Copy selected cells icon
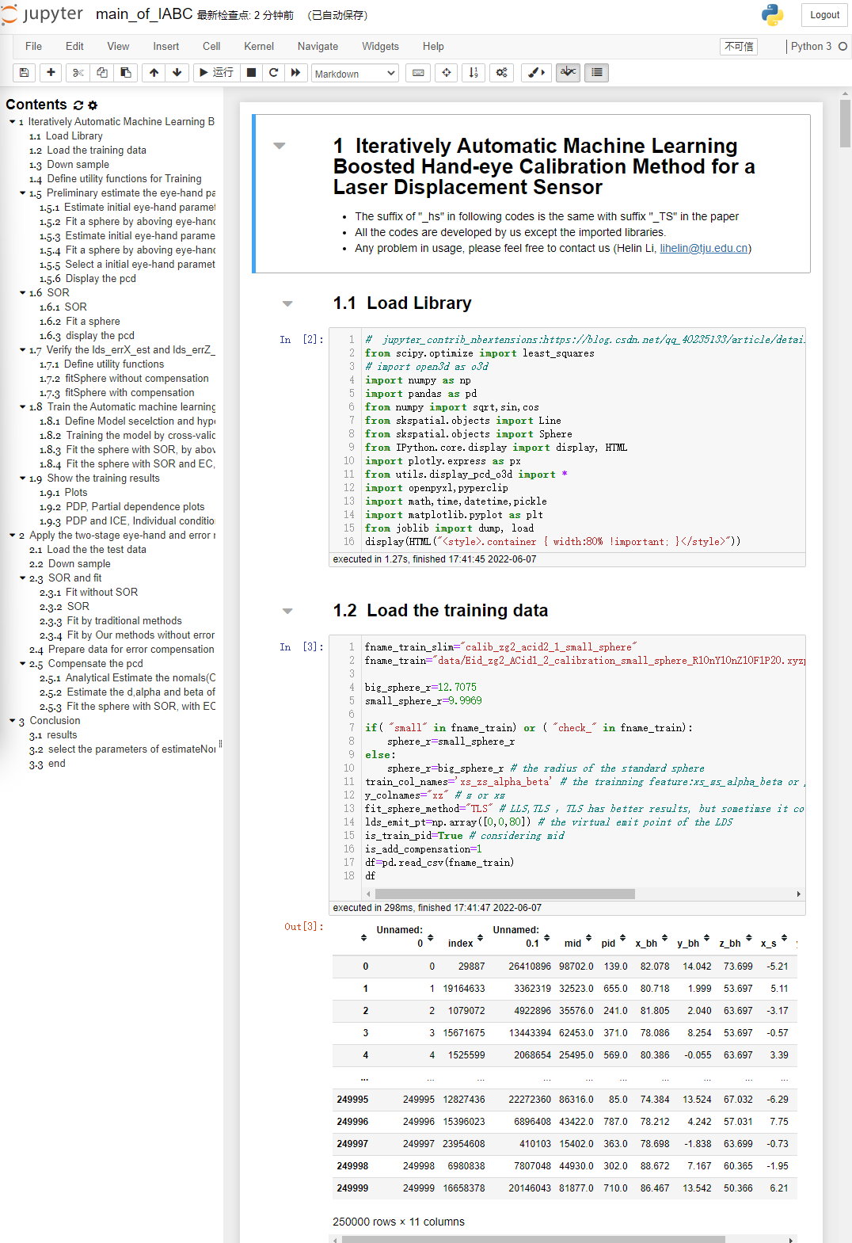The width and height of the screenshot is (852, 1243). coord(101,73)
